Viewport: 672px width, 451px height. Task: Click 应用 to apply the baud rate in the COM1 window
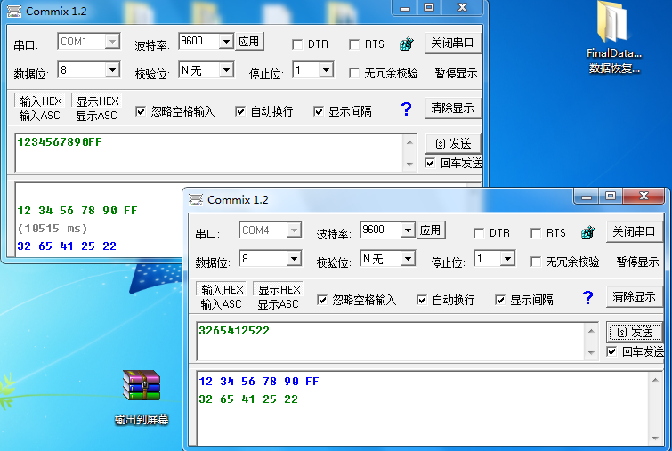point(249,42)
